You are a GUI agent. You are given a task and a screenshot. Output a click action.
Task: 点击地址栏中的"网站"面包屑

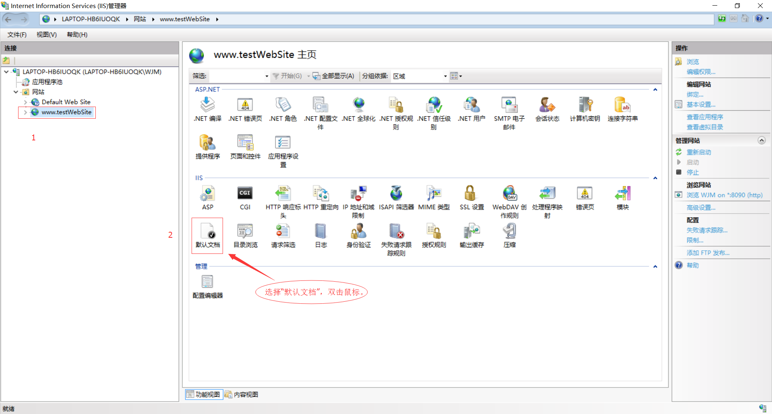coord(140,19)
